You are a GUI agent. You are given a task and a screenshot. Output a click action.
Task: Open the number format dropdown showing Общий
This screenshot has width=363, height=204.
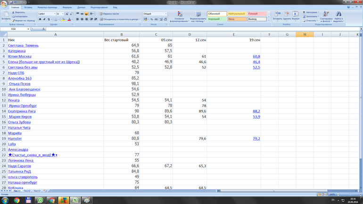click(x=165, y=14)
